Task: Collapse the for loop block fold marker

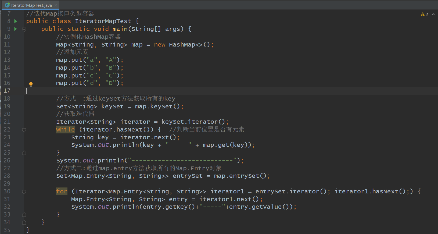Action: (x=24, y=192)
